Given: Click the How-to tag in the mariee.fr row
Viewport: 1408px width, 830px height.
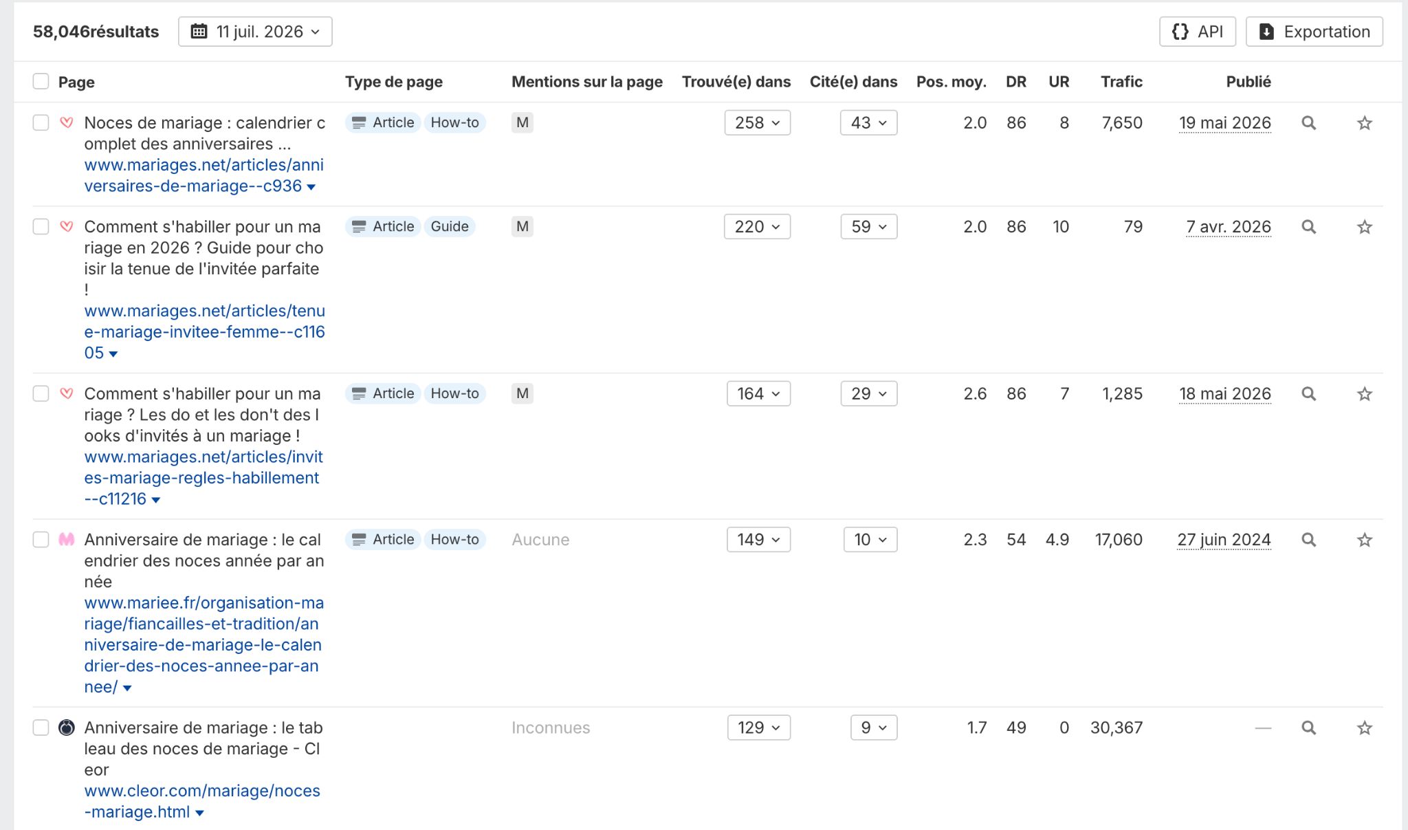Looking at the screenshot, I should (x=454, y=540).
